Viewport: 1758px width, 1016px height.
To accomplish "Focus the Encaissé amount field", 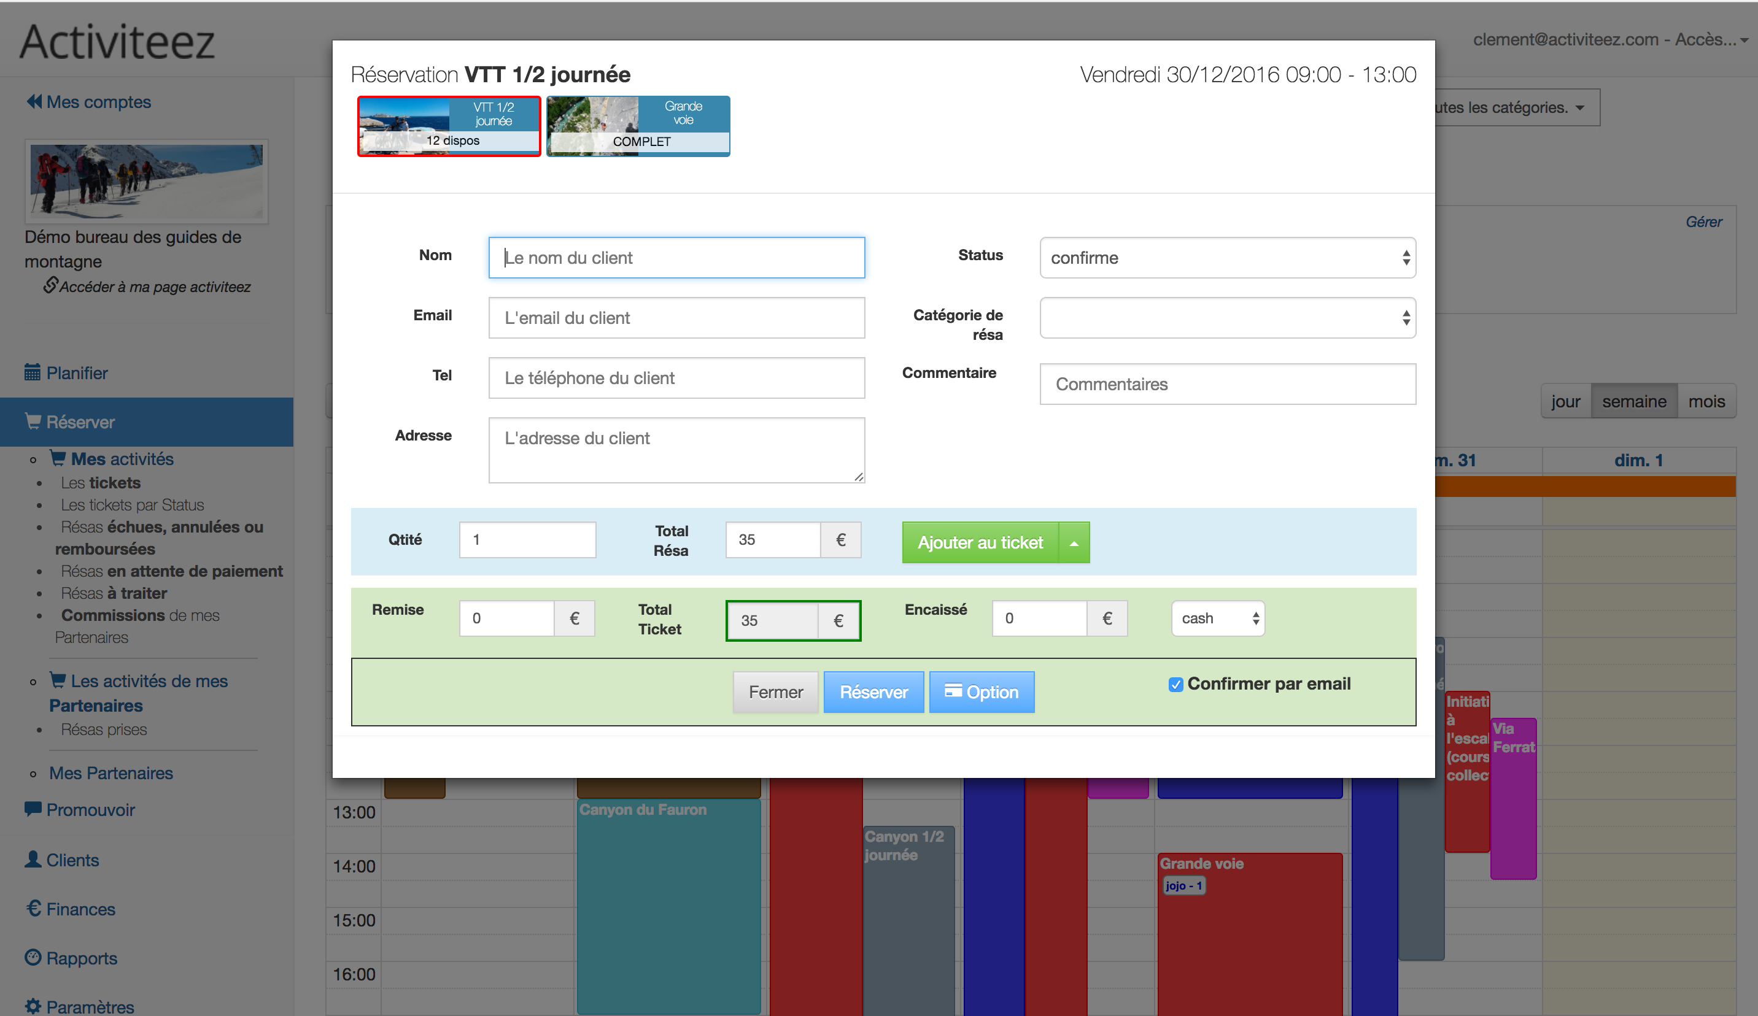I will coord(1040,618).
